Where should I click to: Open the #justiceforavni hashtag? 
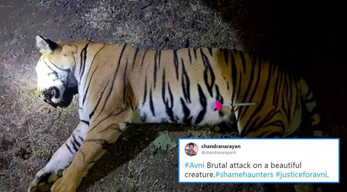tap(301, 175)
